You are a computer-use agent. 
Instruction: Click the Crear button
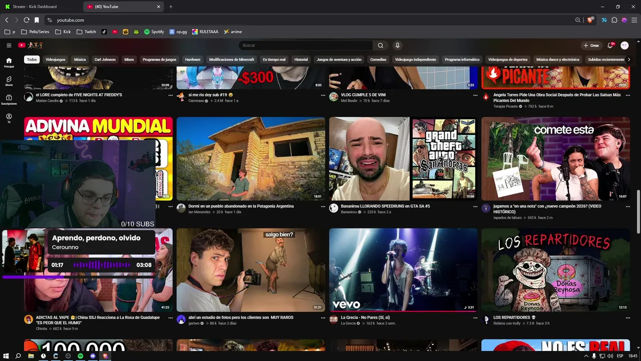pyautogui.click(x=591, y=45)
